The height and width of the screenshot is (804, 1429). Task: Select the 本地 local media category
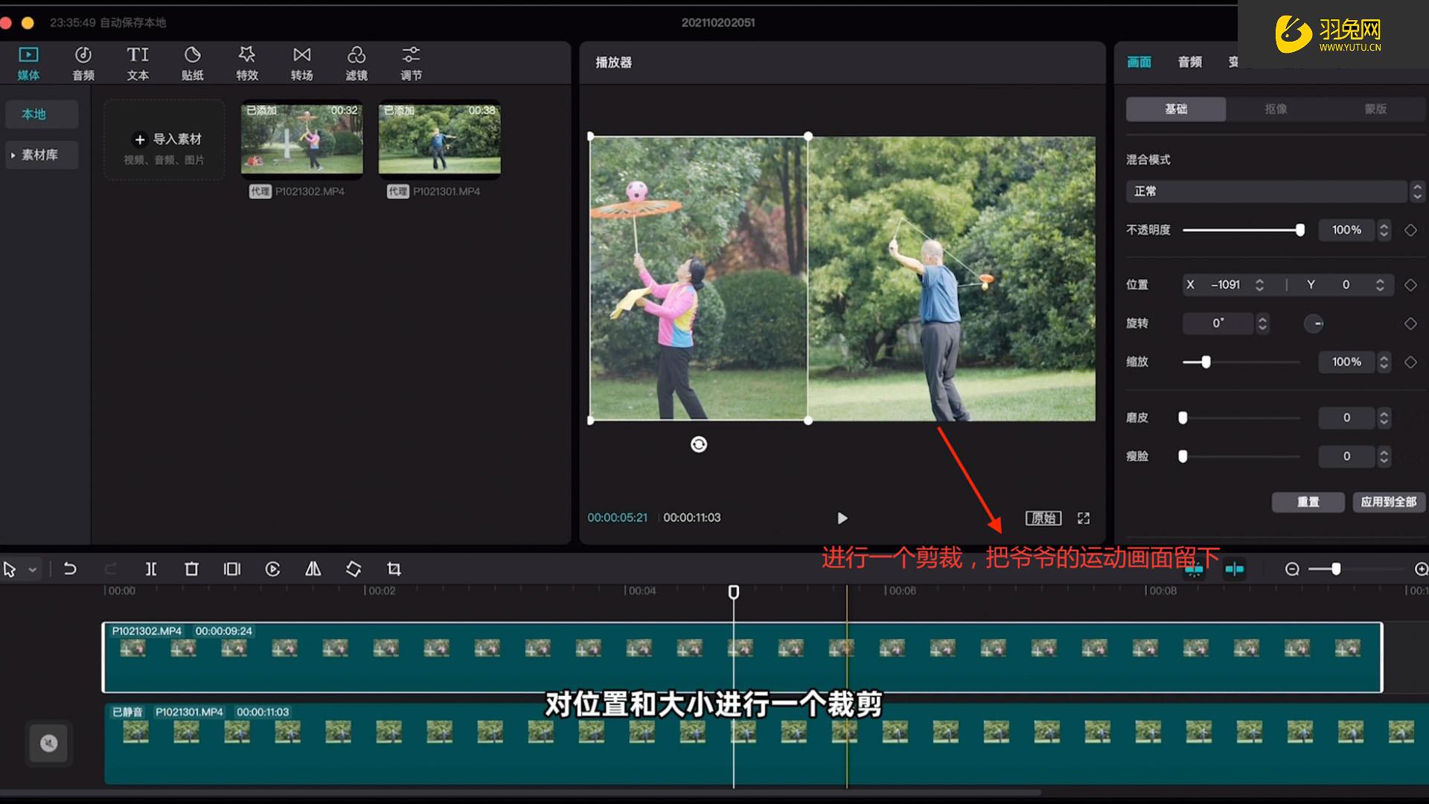(42, 114)
